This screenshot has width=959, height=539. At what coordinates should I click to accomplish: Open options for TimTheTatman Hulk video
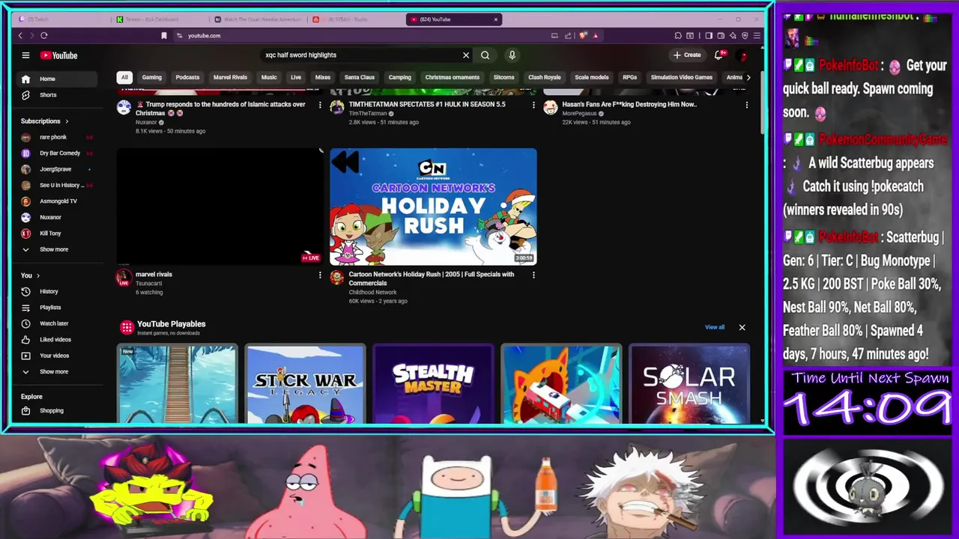(x=533, y=106)
